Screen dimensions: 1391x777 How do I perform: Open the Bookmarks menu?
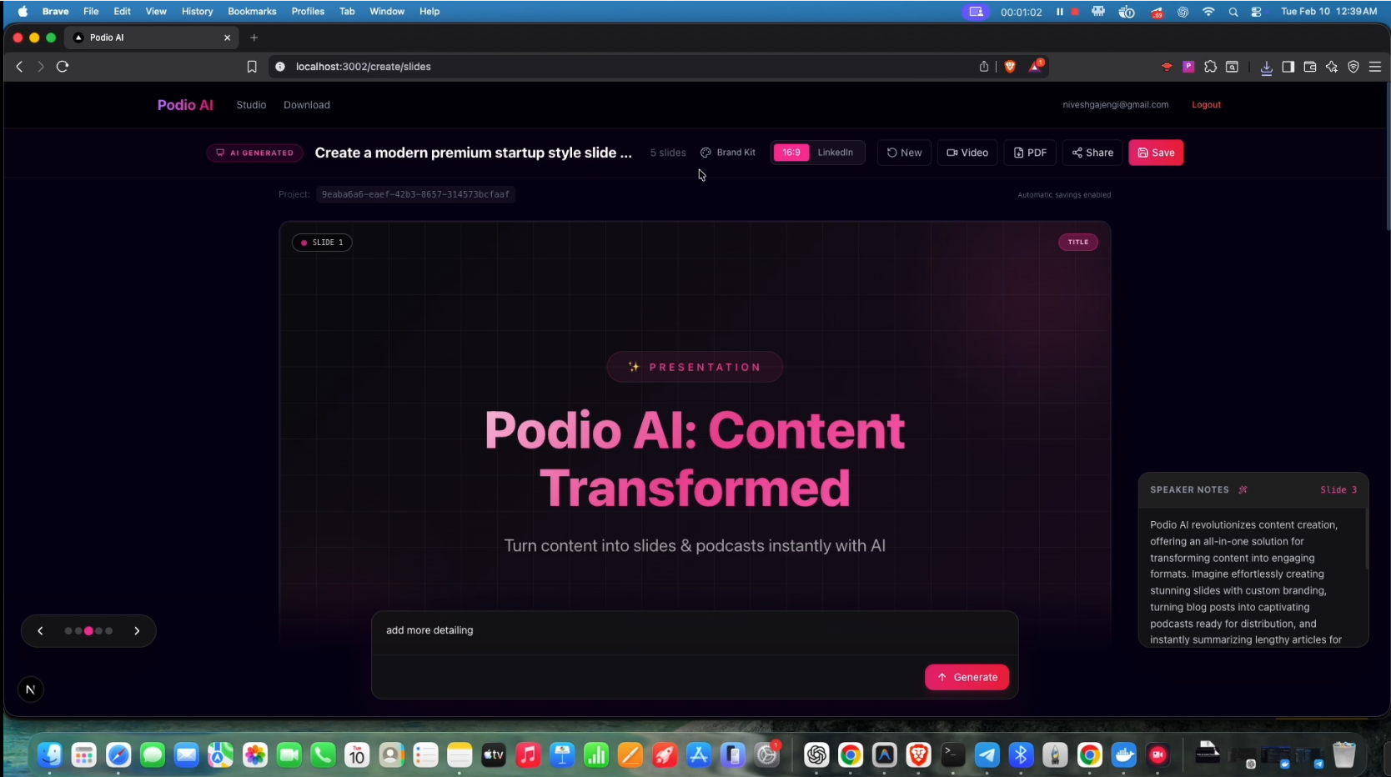(252, 12)
